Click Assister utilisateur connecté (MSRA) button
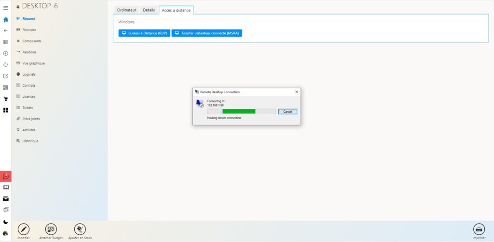 207,33
